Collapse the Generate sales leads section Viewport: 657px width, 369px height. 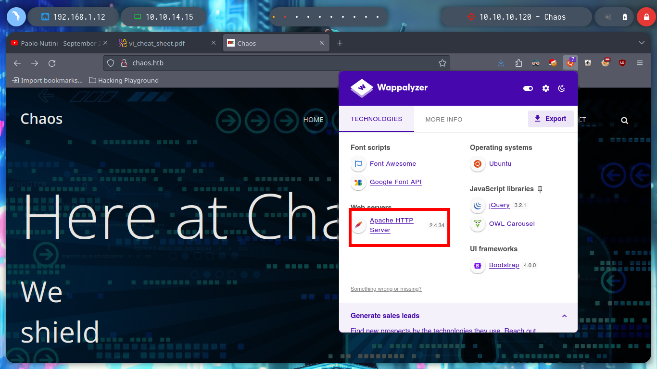pyautogui.click(x=564, y=316)
